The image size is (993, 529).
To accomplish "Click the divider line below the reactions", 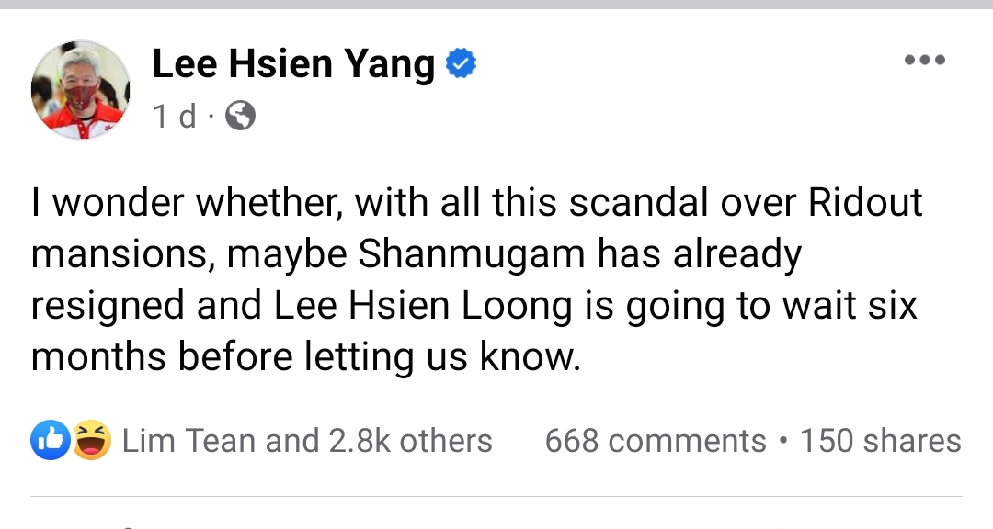I will click(496, 498).
